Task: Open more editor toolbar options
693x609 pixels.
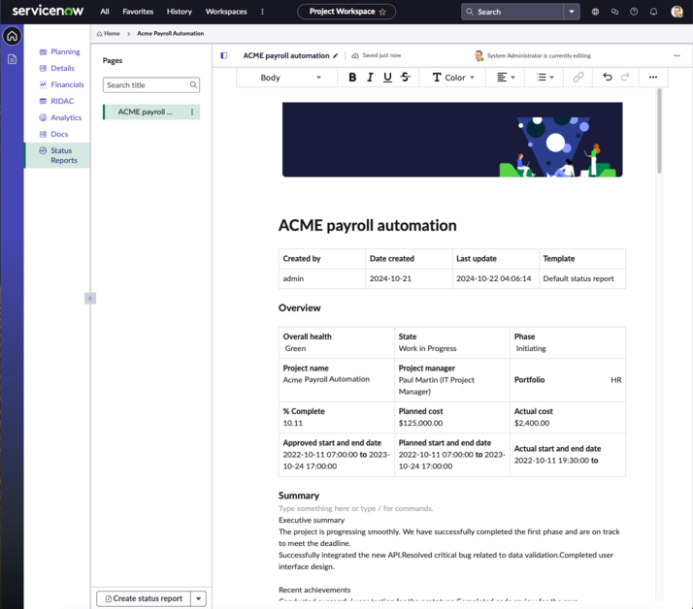Action: coord(653,78)
